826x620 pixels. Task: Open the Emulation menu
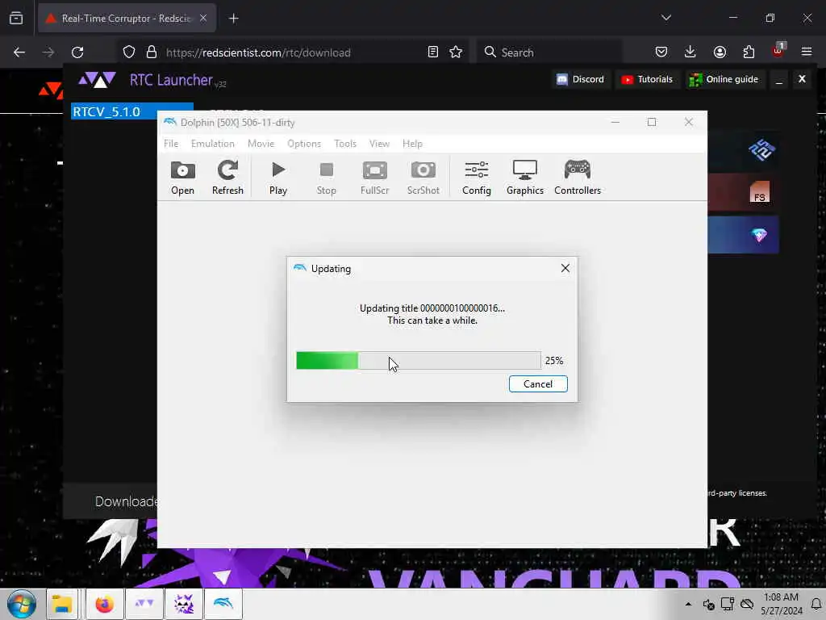212,144
